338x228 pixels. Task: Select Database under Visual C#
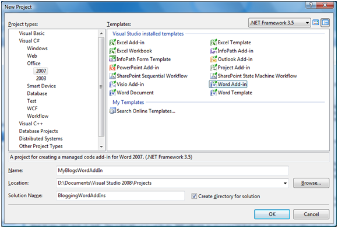37,93
